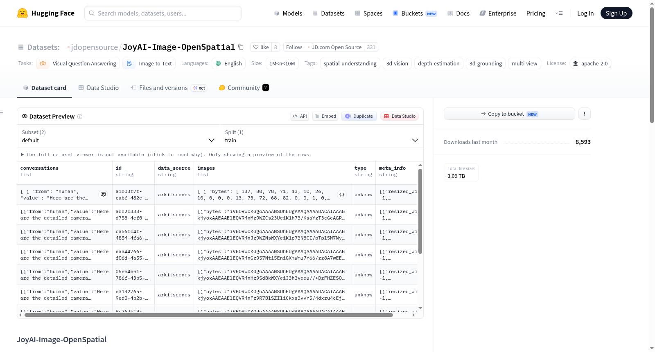Open conversation view icon in first row

point(103,195)
